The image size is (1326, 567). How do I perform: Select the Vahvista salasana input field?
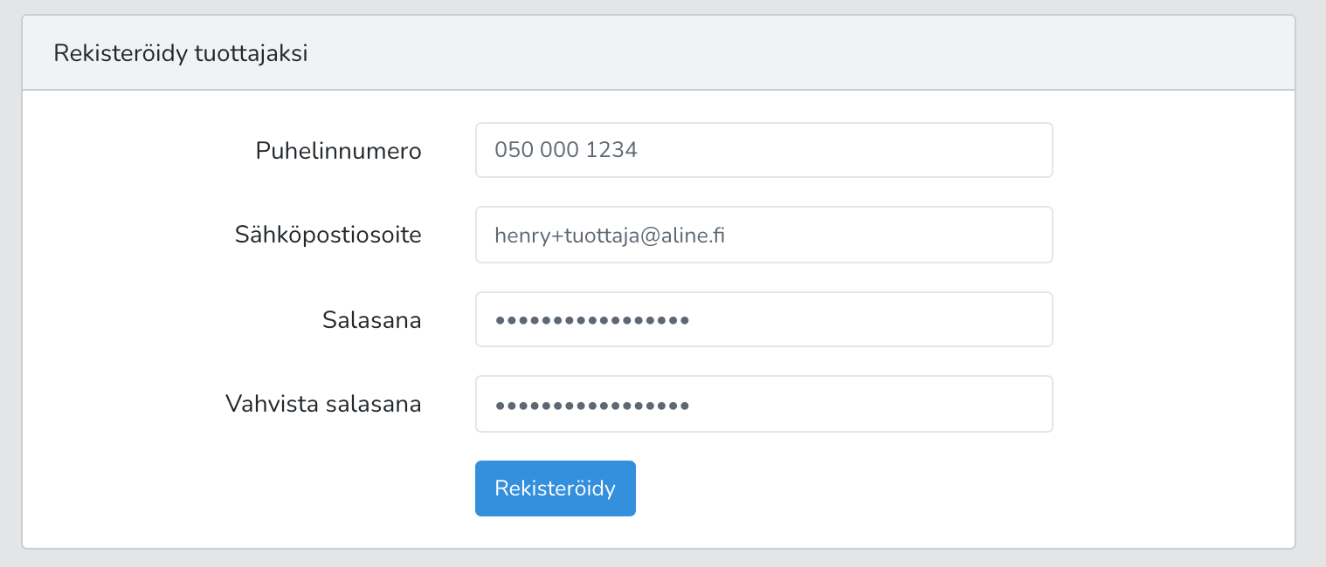point(763,404)
